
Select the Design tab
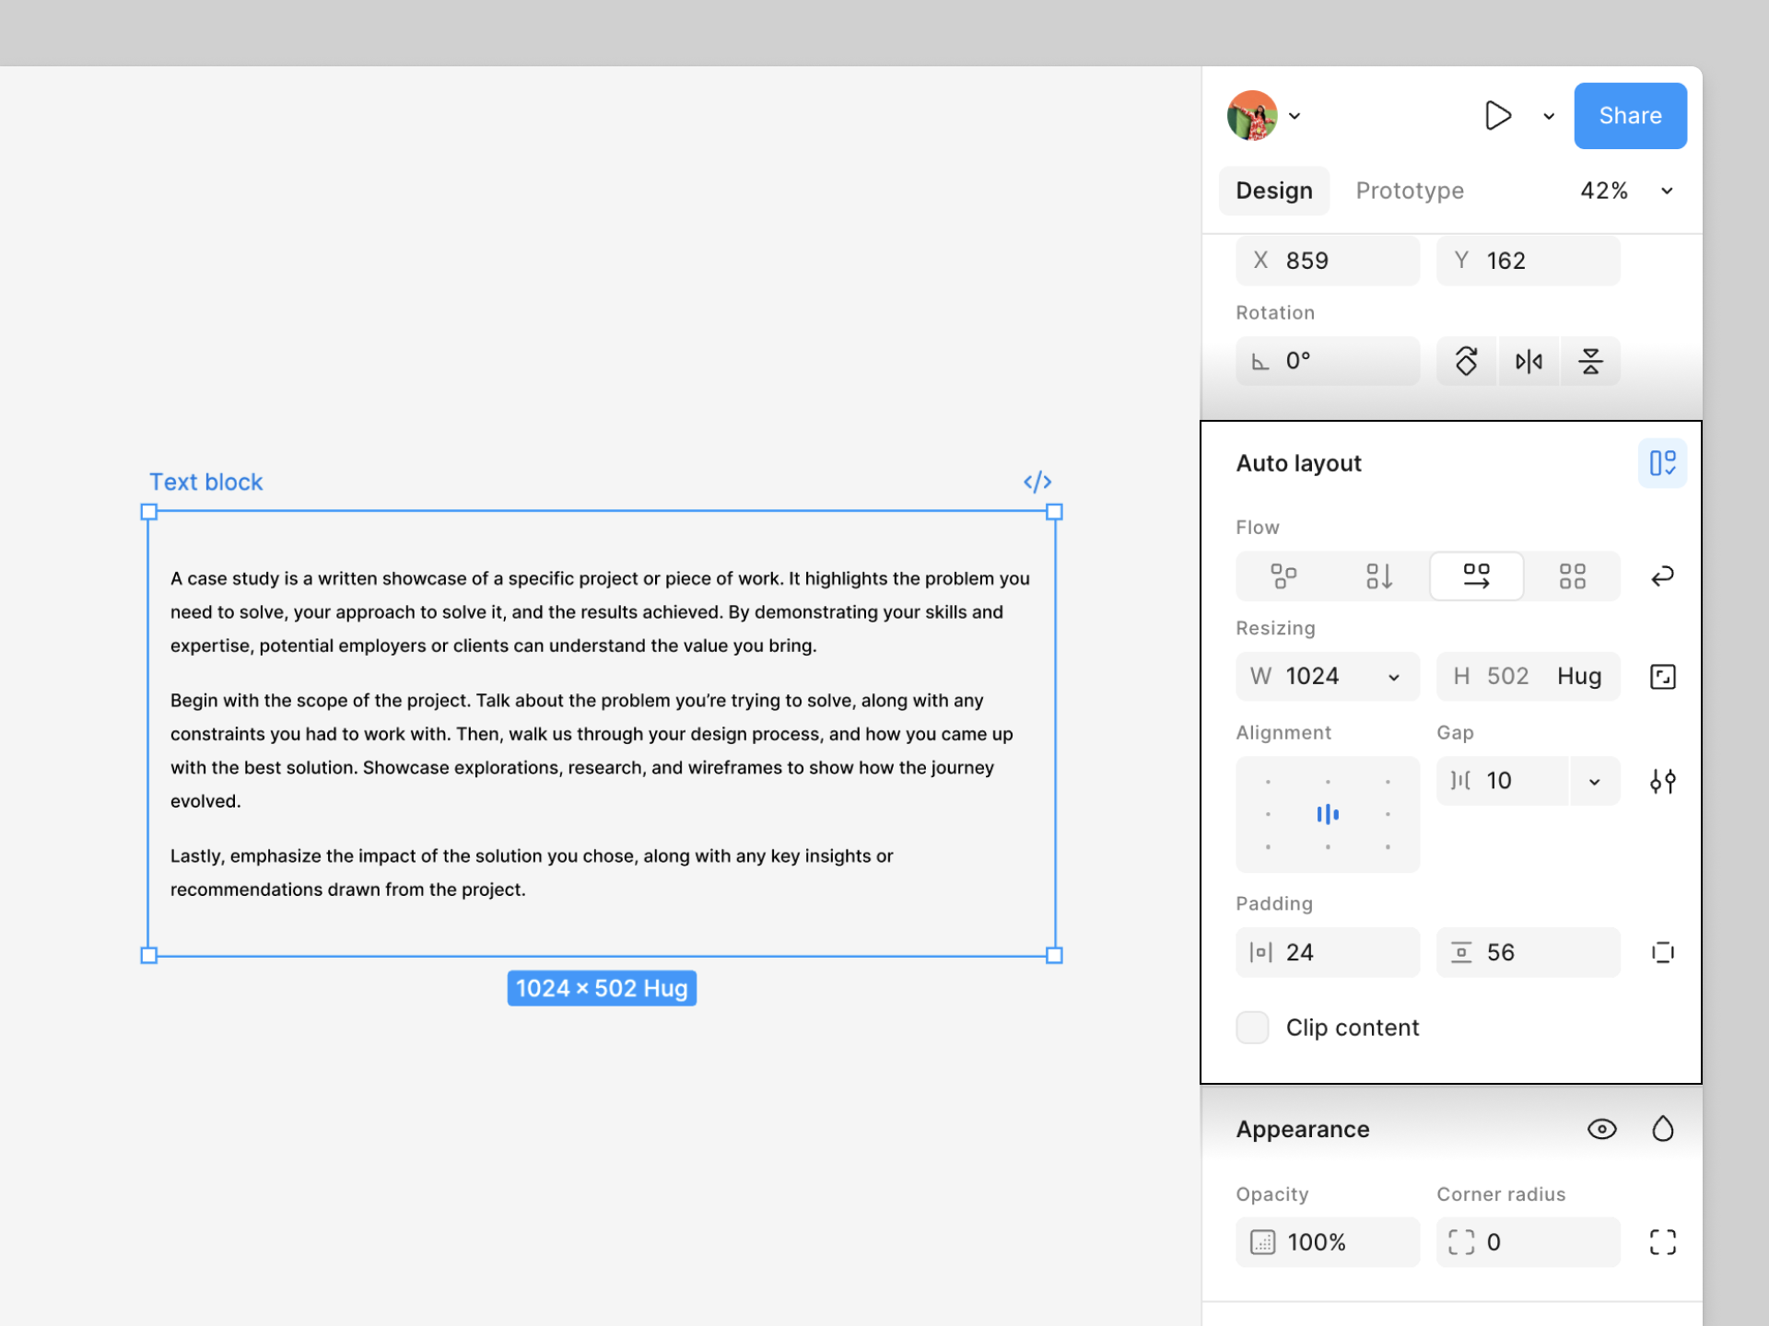(1273, 191)
